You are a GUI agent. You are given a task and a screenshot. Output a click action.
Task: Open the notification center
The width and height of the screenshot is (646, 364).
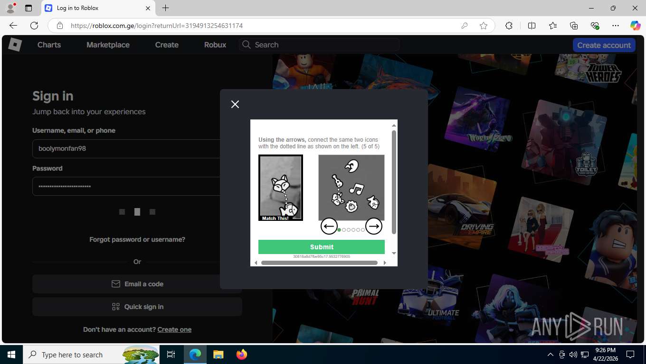tap(630, 355)
